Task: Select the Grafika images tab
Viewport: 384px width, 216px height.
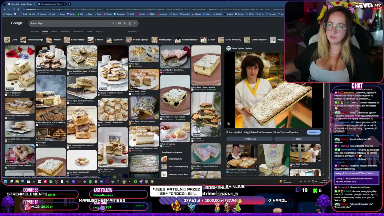Action: pyautogui.click(x=45, y=31)
